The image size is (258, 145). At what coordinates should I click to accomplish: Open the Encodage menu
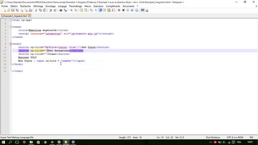(50, 6)
